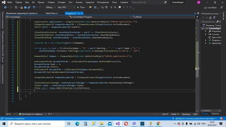Click the Solution Explorer horizontal scrollbar
The width and height of the screenshot is (226, 127).
(x=207, y=111)
